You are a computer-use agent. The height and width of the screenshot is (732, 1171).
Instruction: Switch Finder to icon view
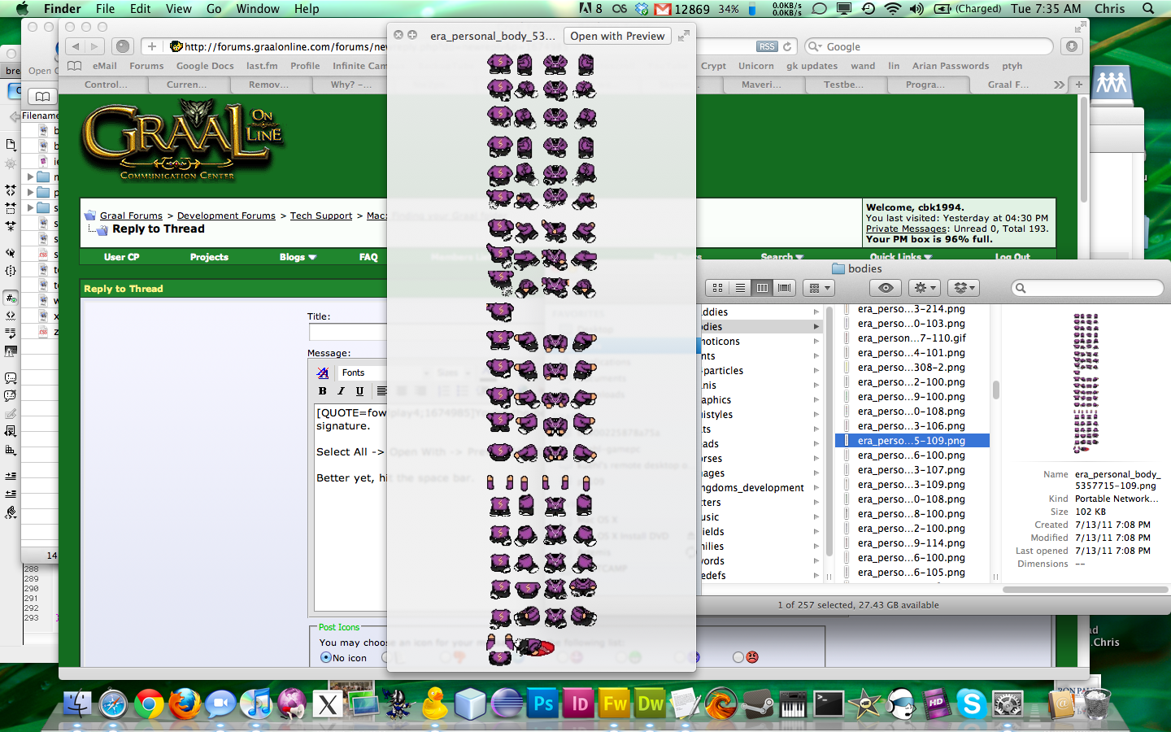[717, 288]
